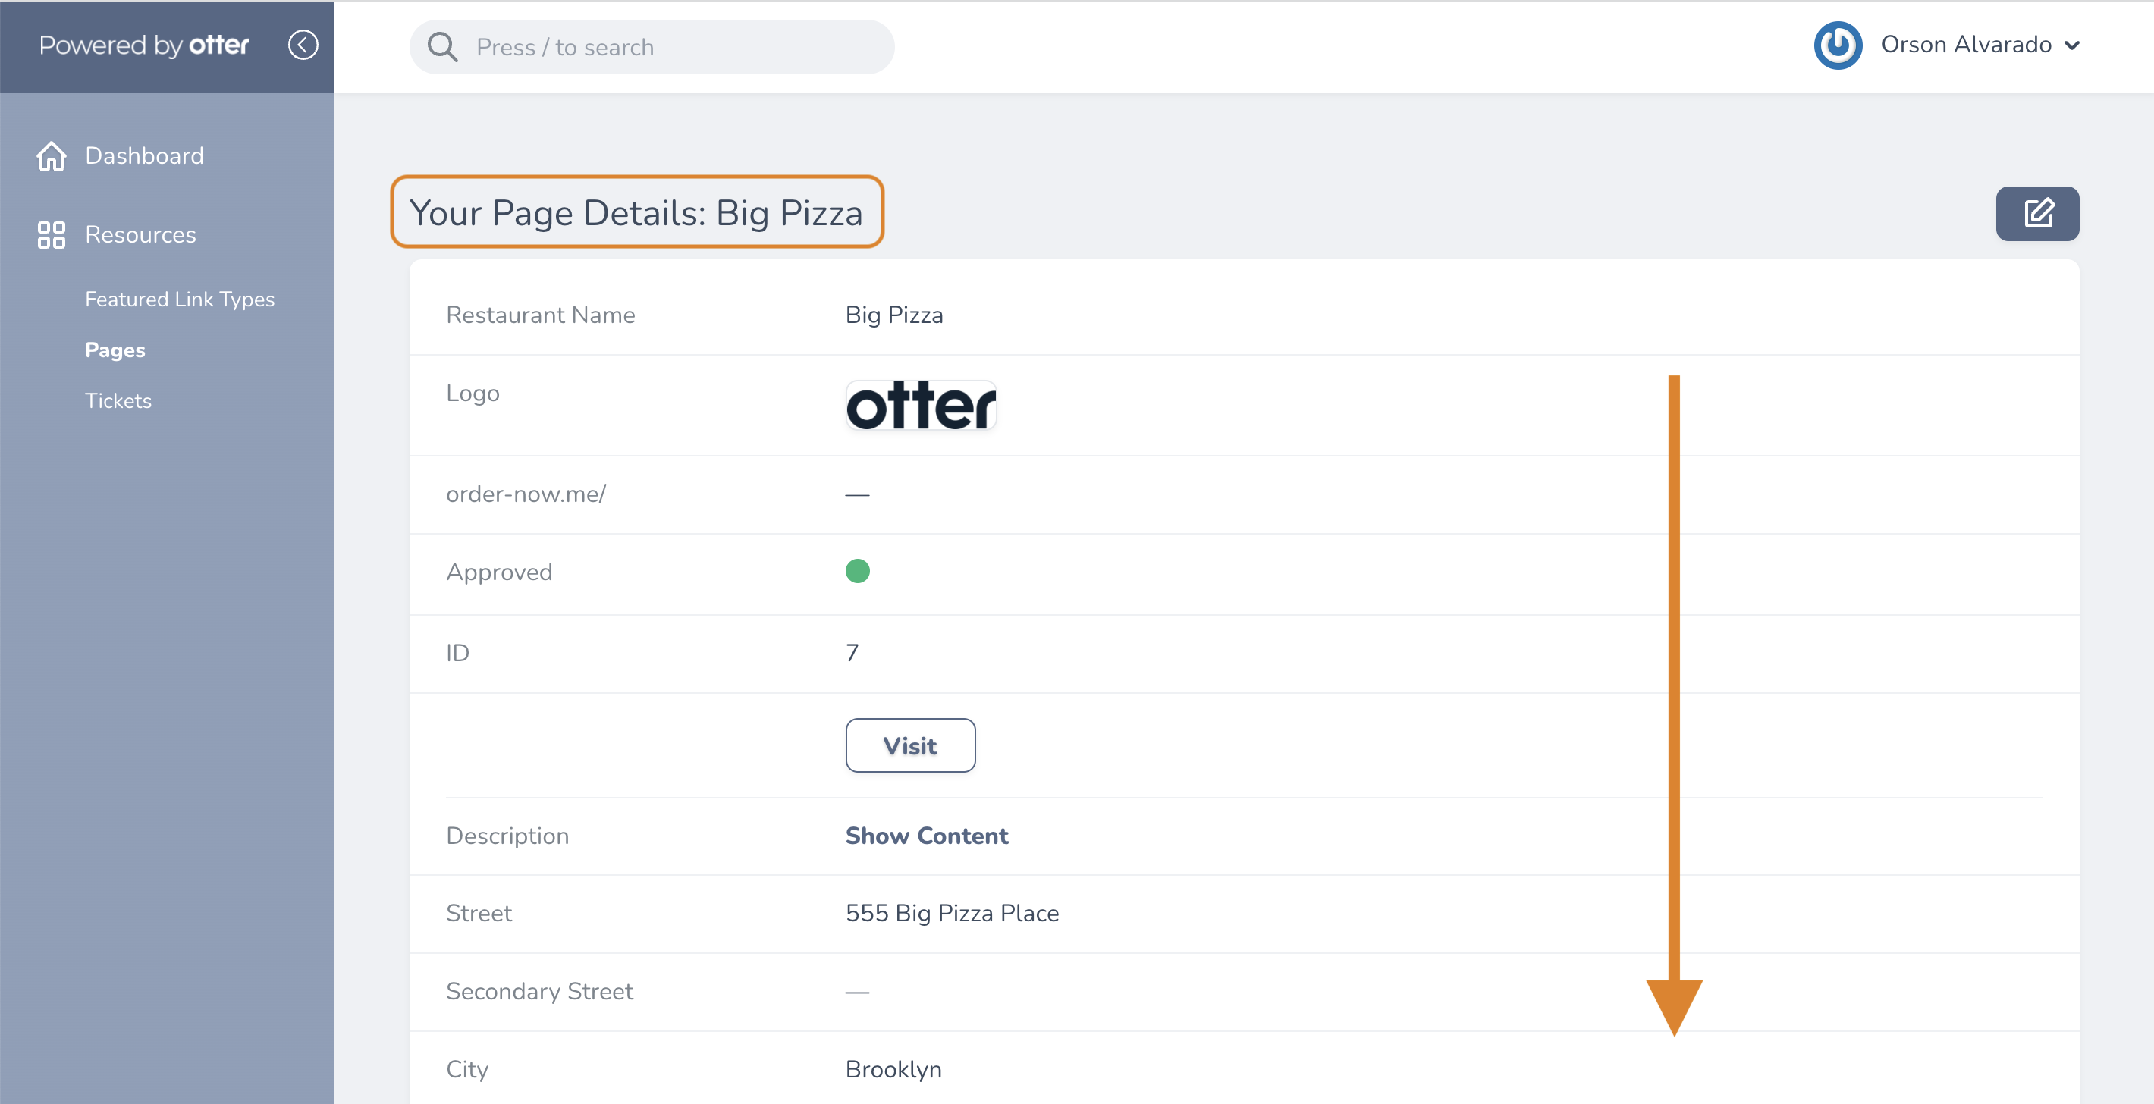Viewport: 2154px width, 1104px height.
Task: Click the chevron next to Orson Alvarado
Action: pos(2071,46)
